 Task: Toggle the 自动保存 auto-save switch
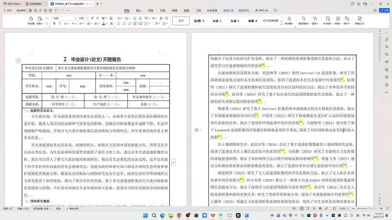coord(29,11)
